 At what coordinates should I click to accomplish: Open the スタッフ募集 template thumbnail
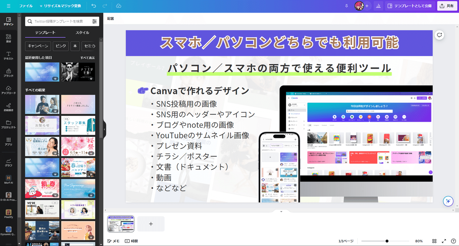click(x=78, y=125)
